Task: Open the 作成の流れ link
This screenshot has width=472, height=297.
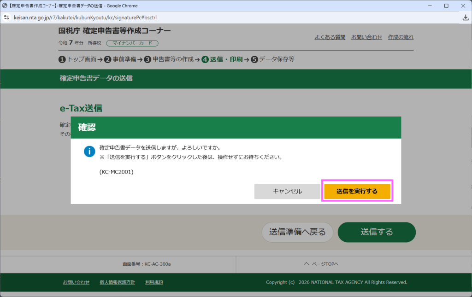Action: click(x=401, y=37)
